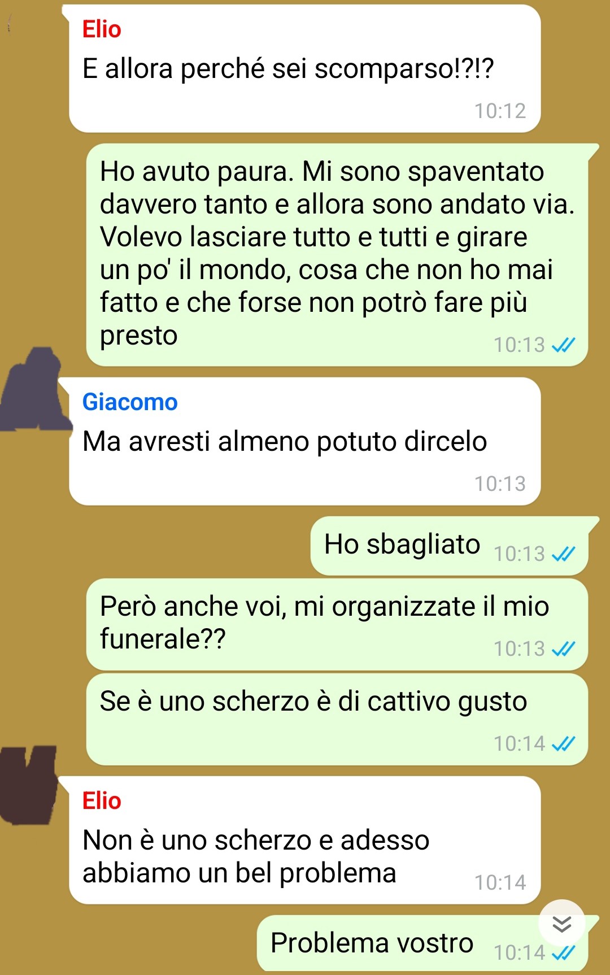Select message 'E allora perché sei scomparso!?!?'
The height and width of the screenshot is (975, 610).
(305, 69)
